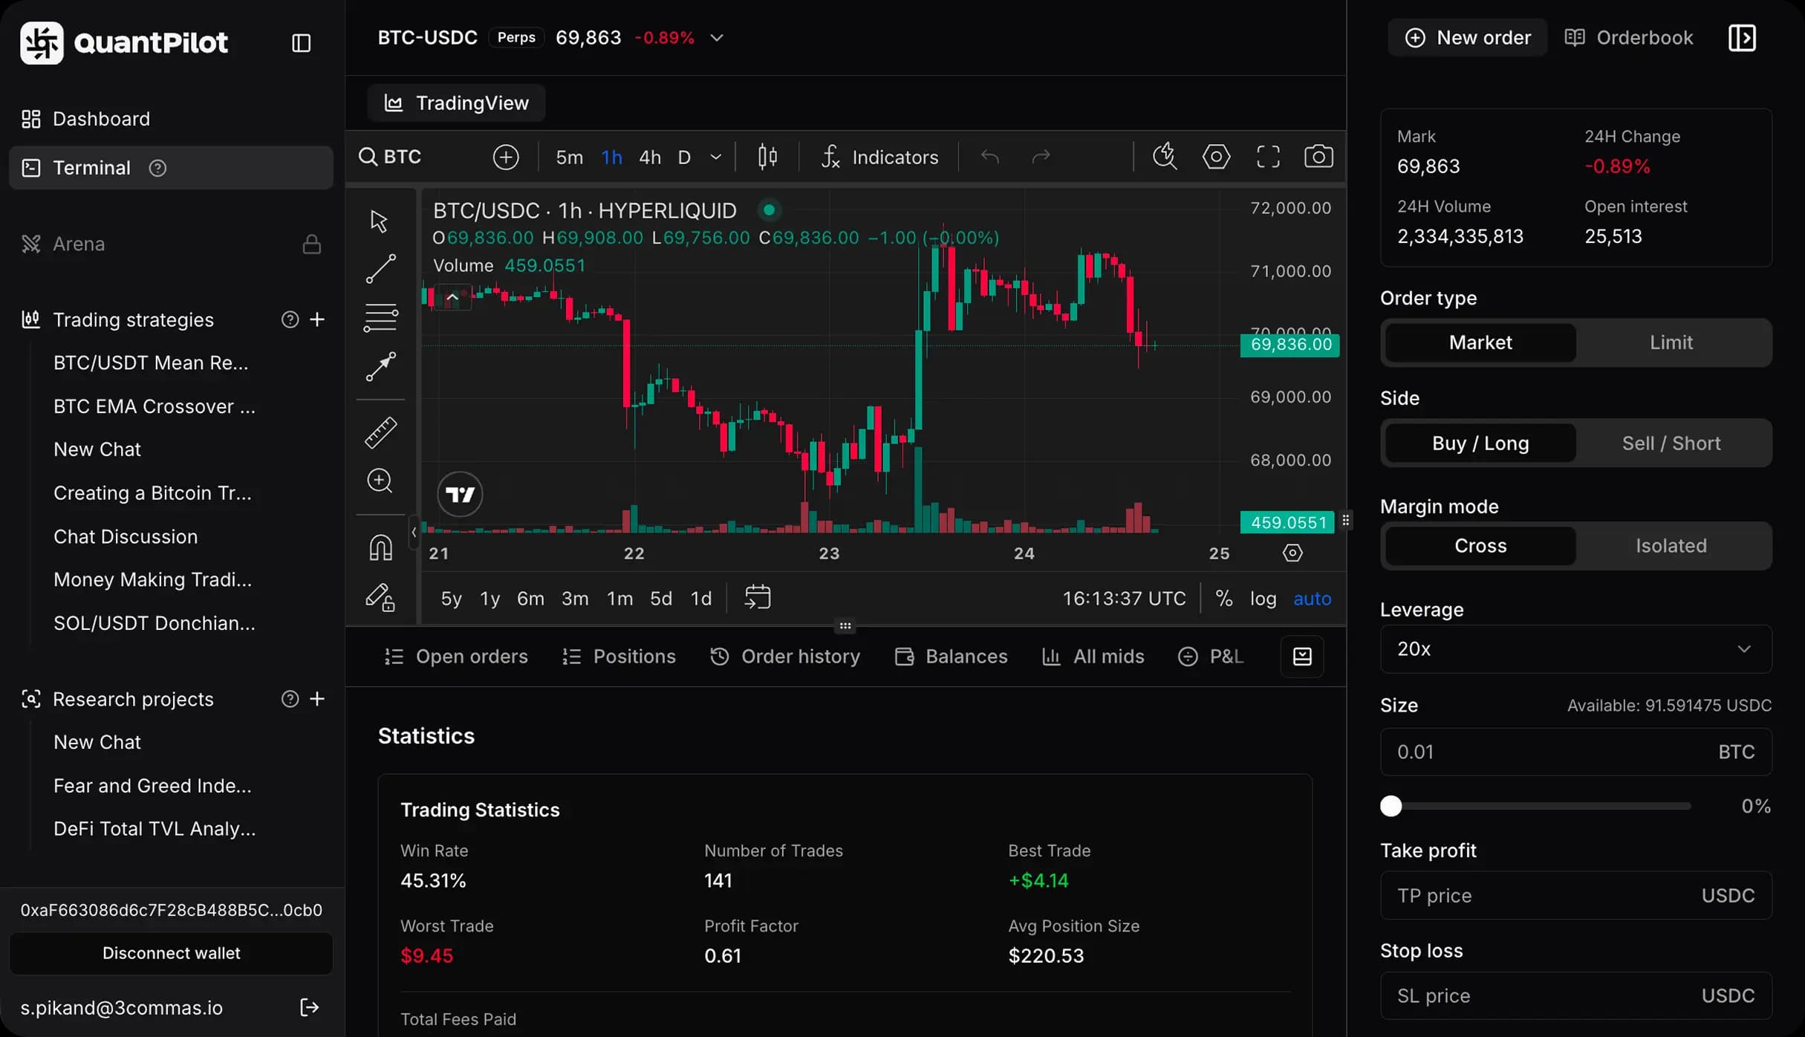Collapse the left sidebar panel icon

tap(301, 42)
